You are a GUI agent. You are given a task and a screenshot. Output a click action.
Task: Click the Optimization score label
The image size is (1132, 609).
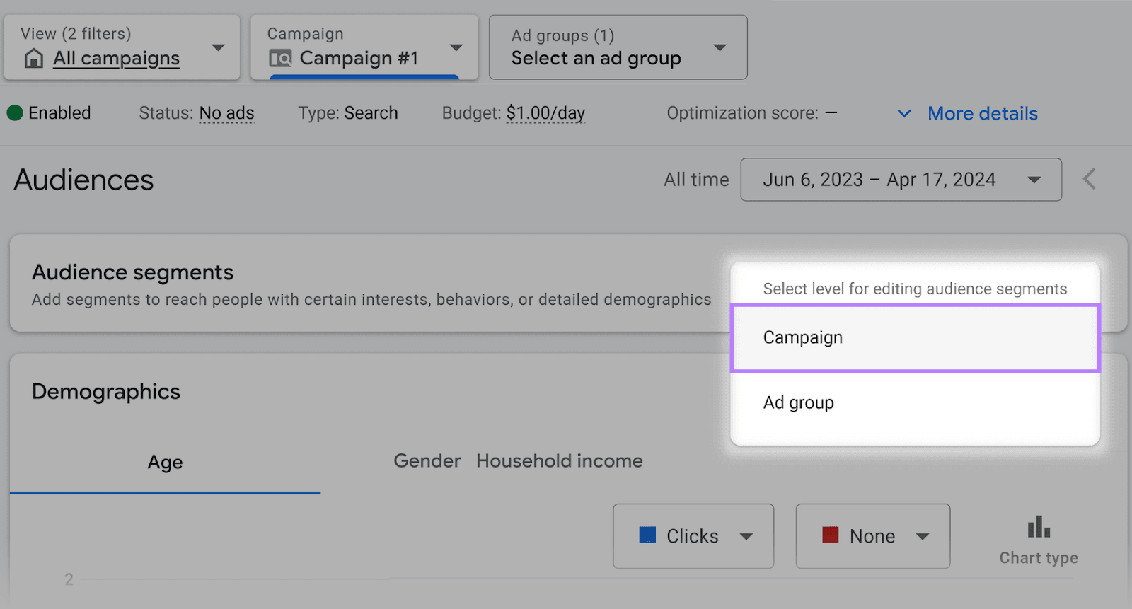742,113
